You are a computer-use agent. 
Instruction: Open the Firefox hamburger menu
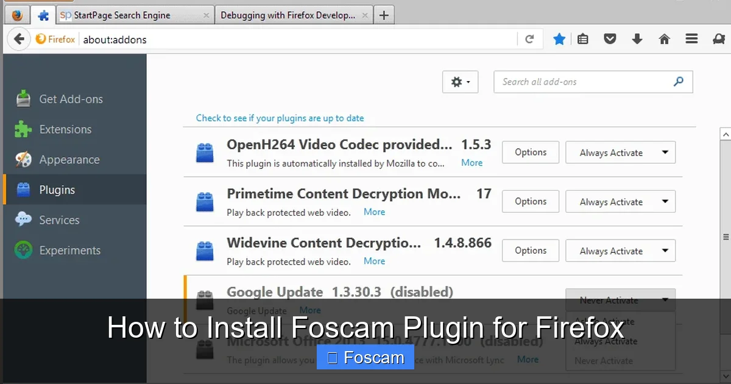coord(691,38)
